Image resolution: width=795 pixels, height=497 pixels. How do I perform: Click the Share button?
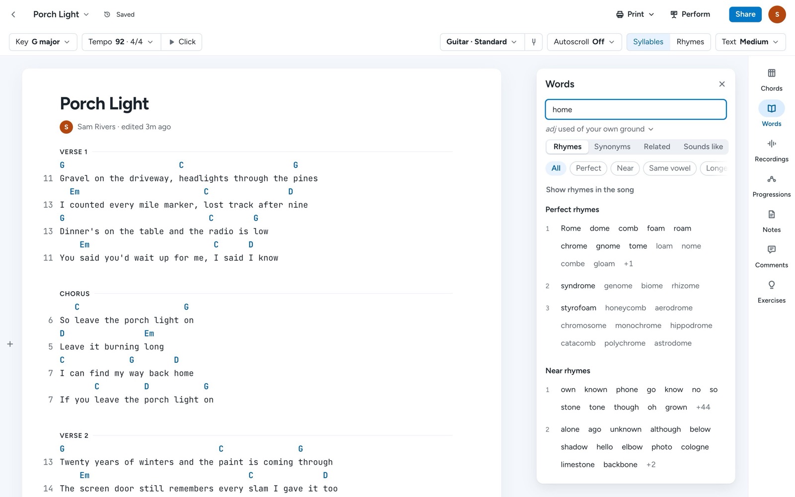tap(745, 14)
